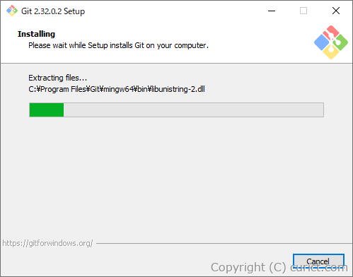Click the unfilled part of progress bar

point(193,110)
